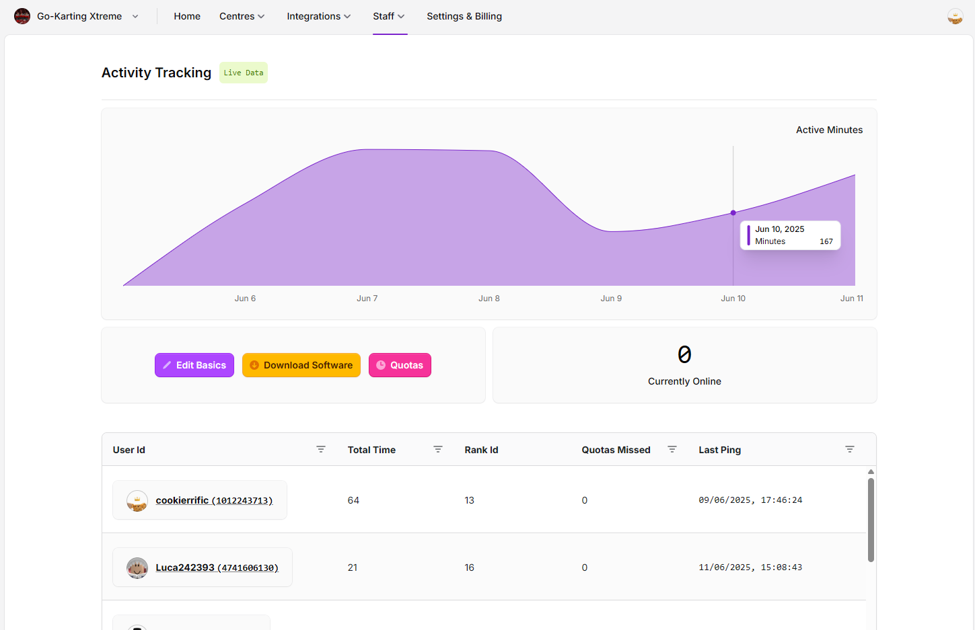This screenshot has width=975, height=630.
Task: Open filter for Total Time column
Action: pyautogui.click(x=438, y=449)
